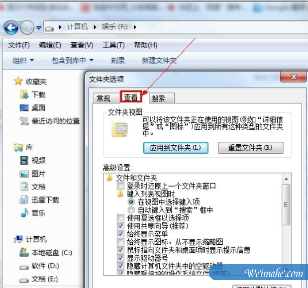Expand arrow before 娱乐 (F:) in address bar

pos(95,27)
